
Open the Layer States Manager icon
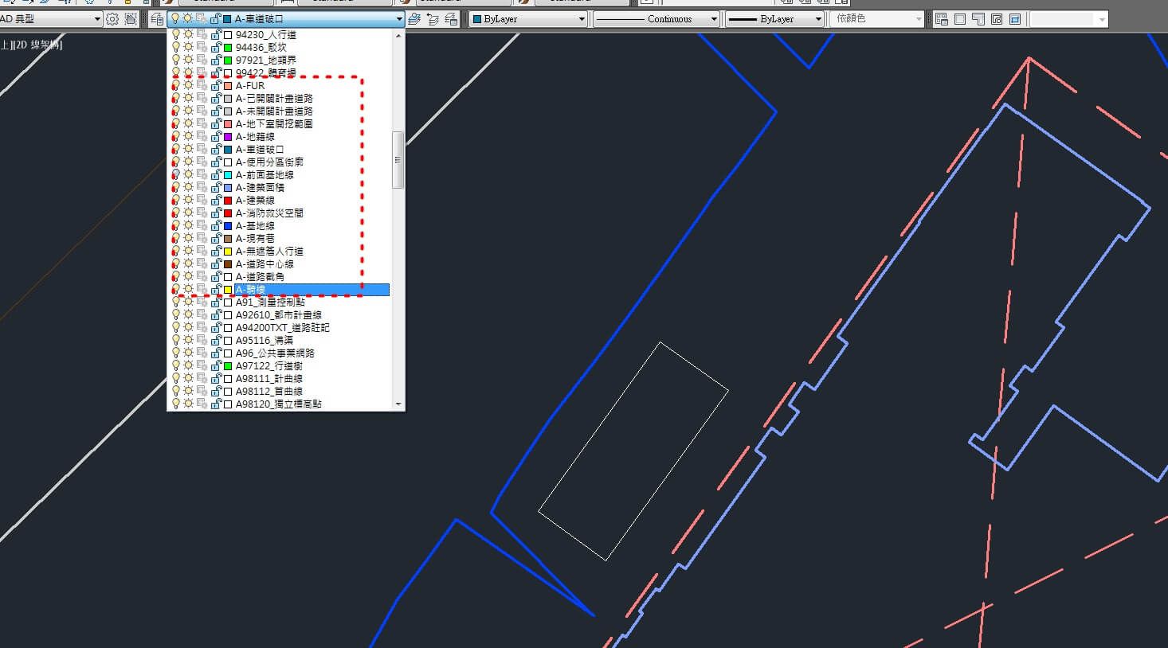click(x=451, y=19)
